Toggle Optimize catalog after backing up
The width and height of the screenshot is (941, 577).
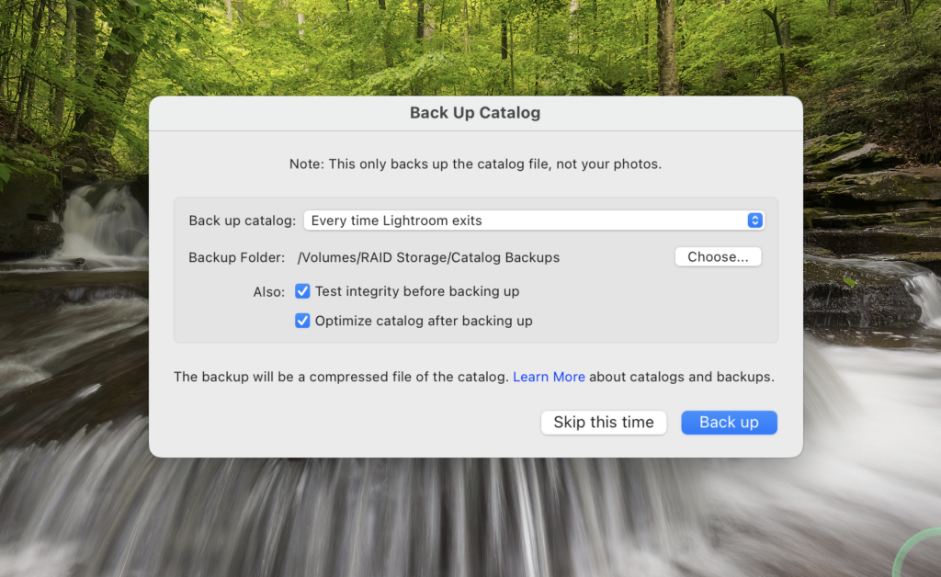302,321
